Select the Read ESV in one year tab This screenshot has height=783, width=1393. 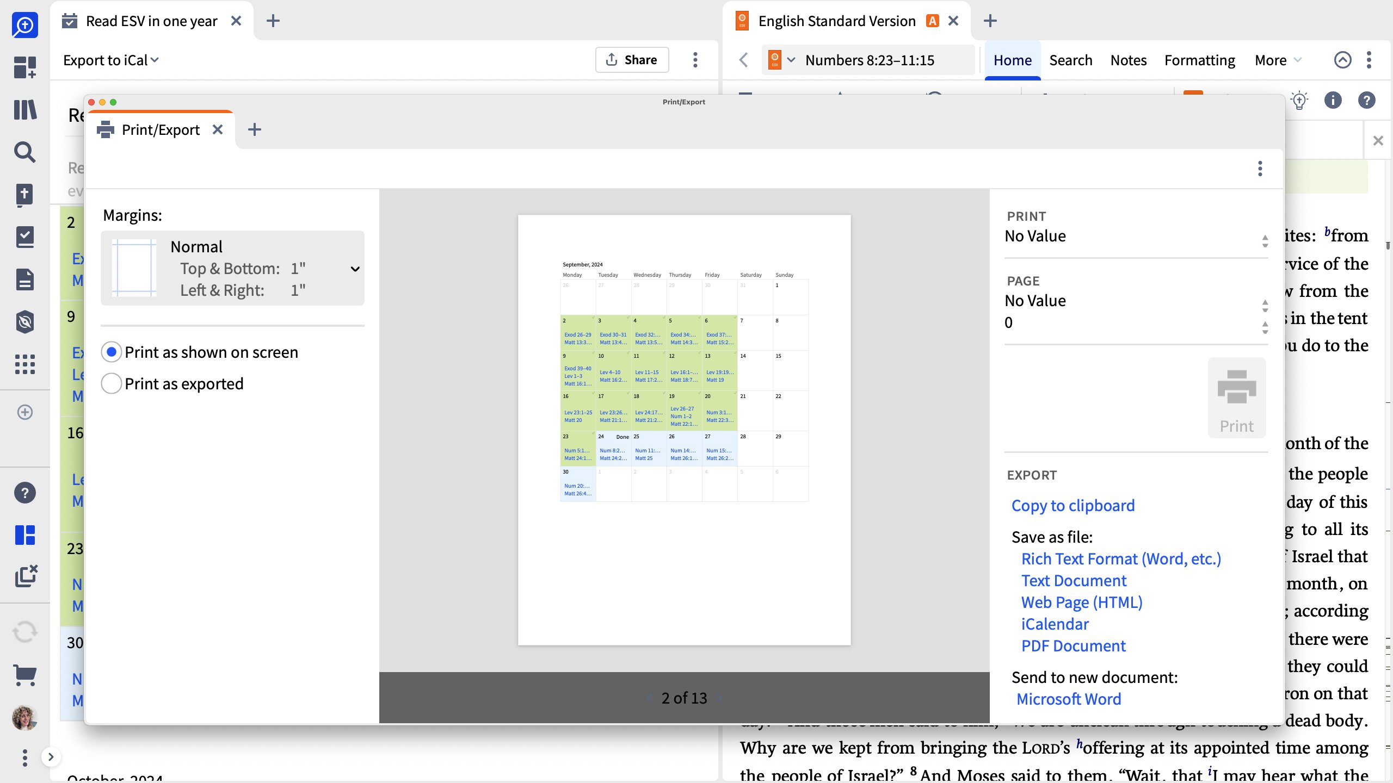[151, 21]
